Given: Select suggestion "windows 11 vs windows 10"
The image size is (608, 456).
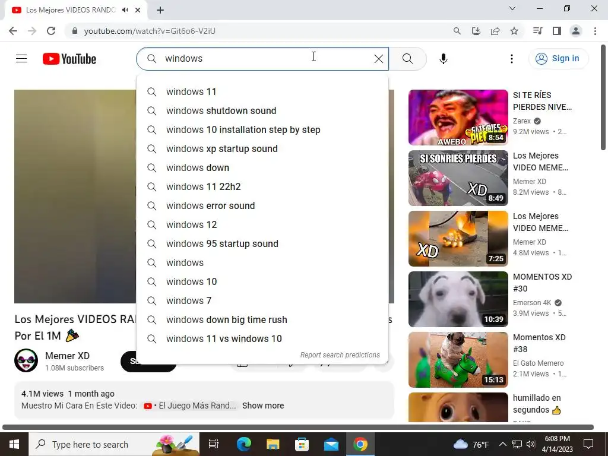Looking at the screenshot, I should click(262, 339).
